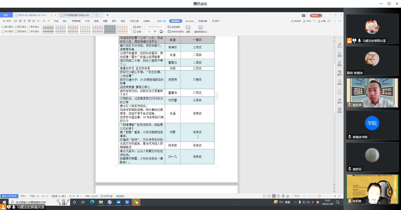This screenshot has width=401, height=210.
Task: Expand the 底纹 shading dropdown
Action: tap(138, 27)
